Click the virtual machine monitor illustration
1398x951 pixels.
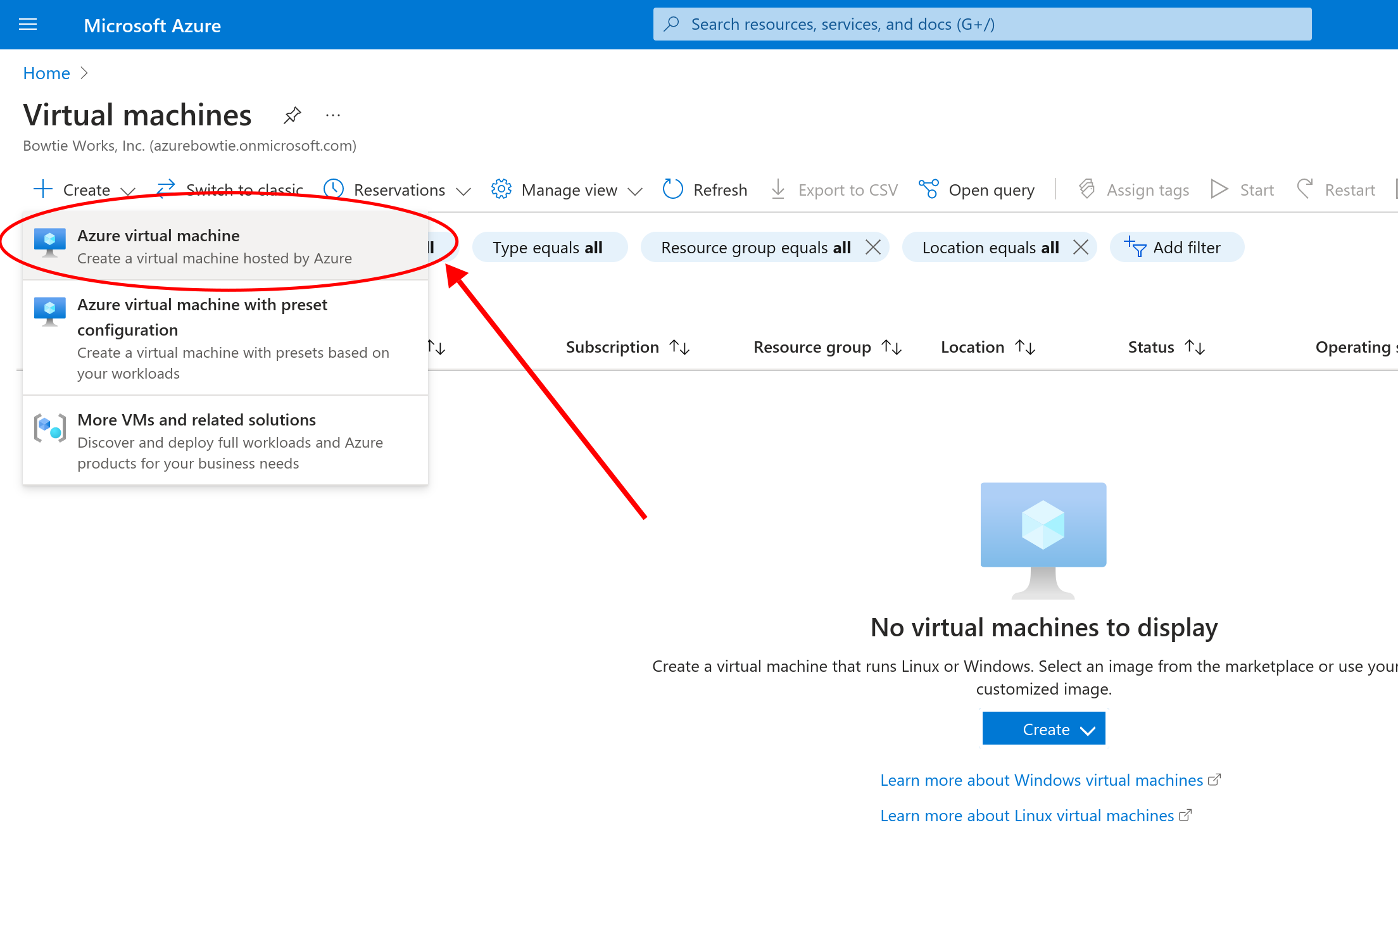click(1043, 540)
